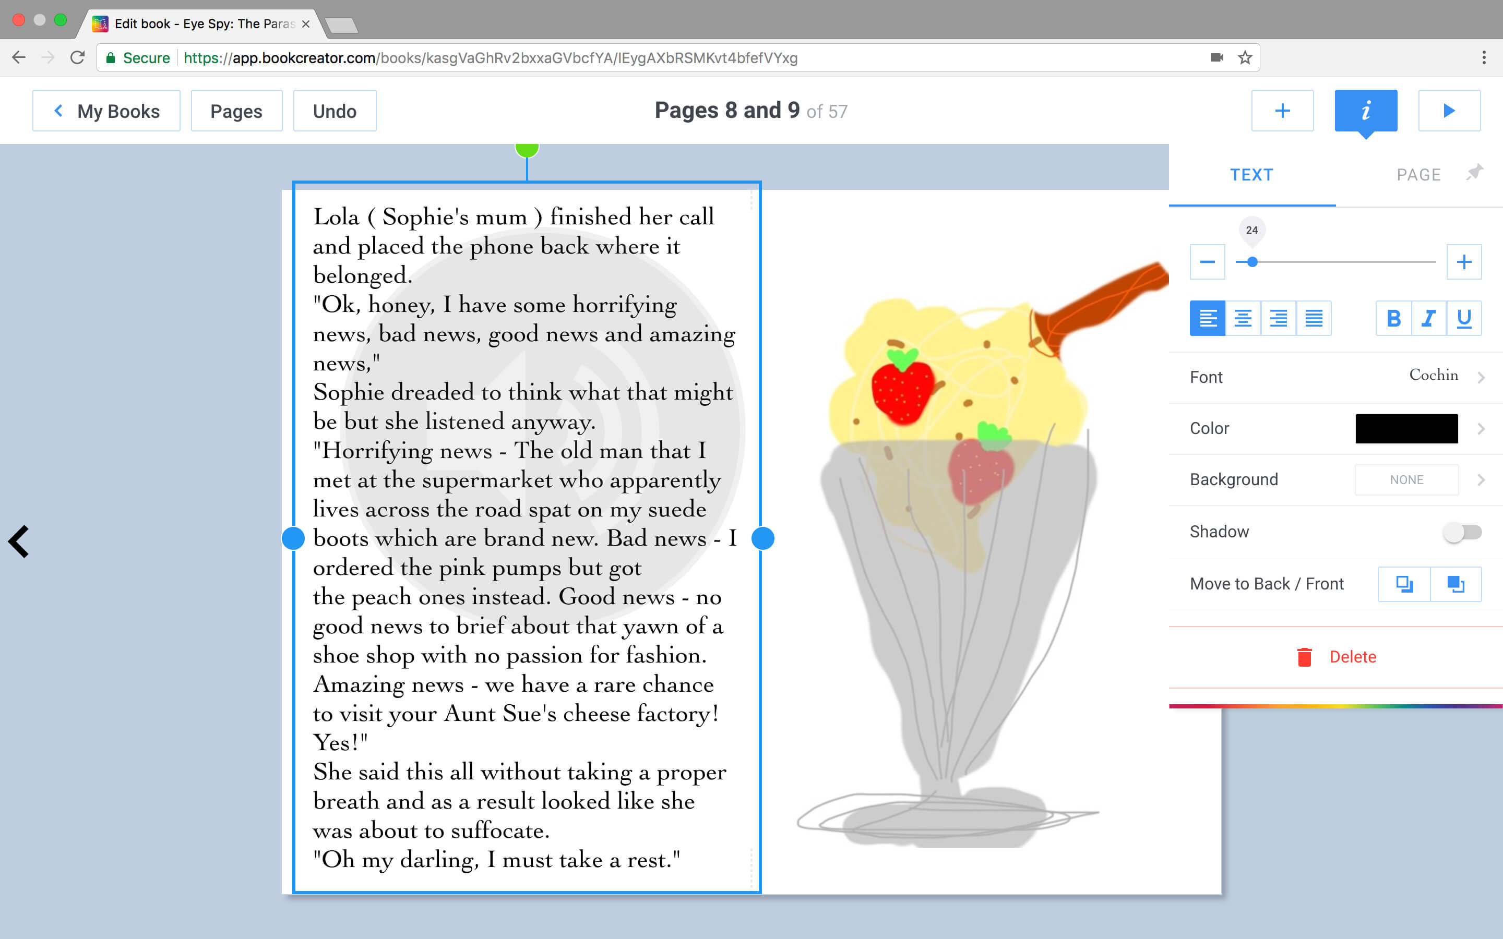Image resolution: width=1503 pixels, height=939 pixels.
Task: Toggle bold formatting
Action: click(x=1393, y=318)
